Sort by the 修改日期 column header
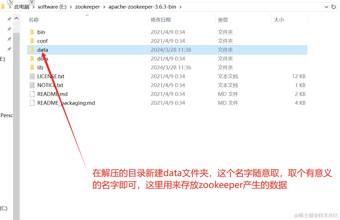340x220 pixels. (161, 20)
